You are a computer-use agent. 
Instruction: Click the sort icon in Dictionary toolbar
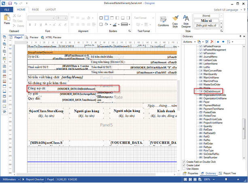tap(229, 42)
